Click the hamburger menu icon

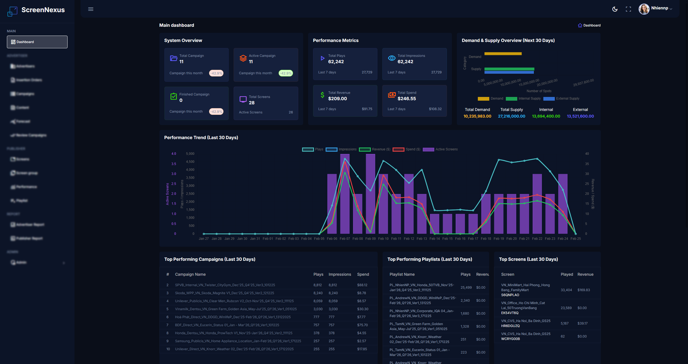coord(91,9)
